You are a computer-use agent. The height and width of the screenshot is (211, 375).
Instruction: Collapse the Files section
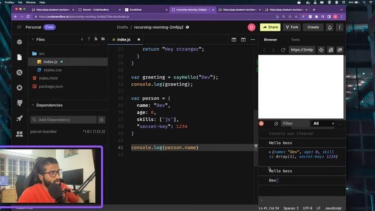(33, 39)
